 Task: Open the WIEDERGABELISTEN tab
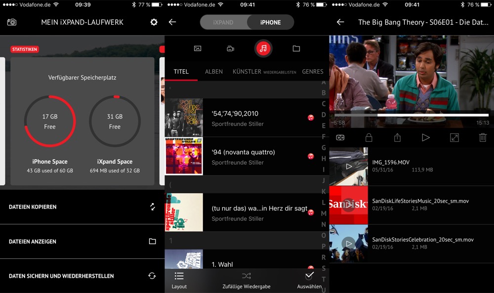(280, 72)
